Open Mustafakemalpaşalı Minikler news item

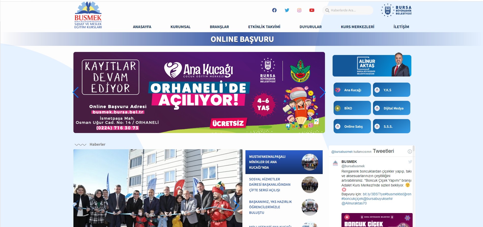284,162
